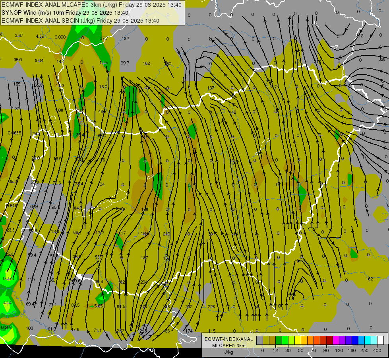Click the legend scale number 400
The image size is (389, 358).
[x=377, y=350]
